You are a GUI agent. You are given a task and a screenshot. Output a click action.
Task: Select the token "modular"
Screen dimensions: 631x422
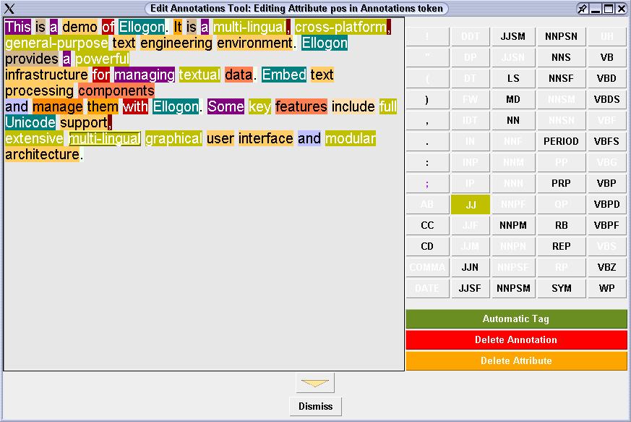350,138
